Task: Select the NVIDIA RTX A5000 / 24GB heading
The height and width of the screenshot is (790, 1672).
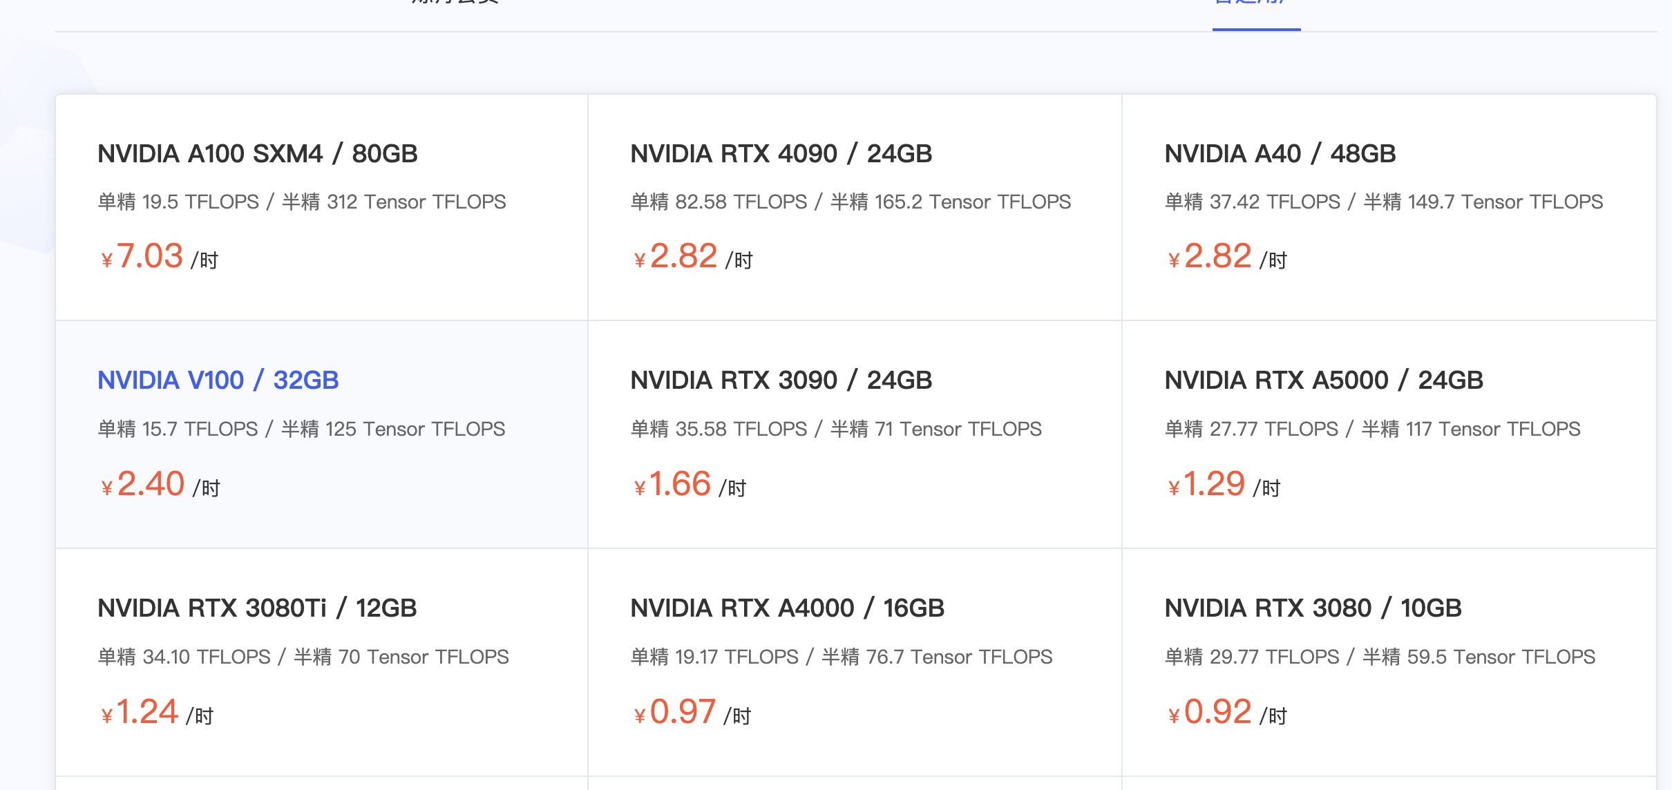Action: (1324, 380)
